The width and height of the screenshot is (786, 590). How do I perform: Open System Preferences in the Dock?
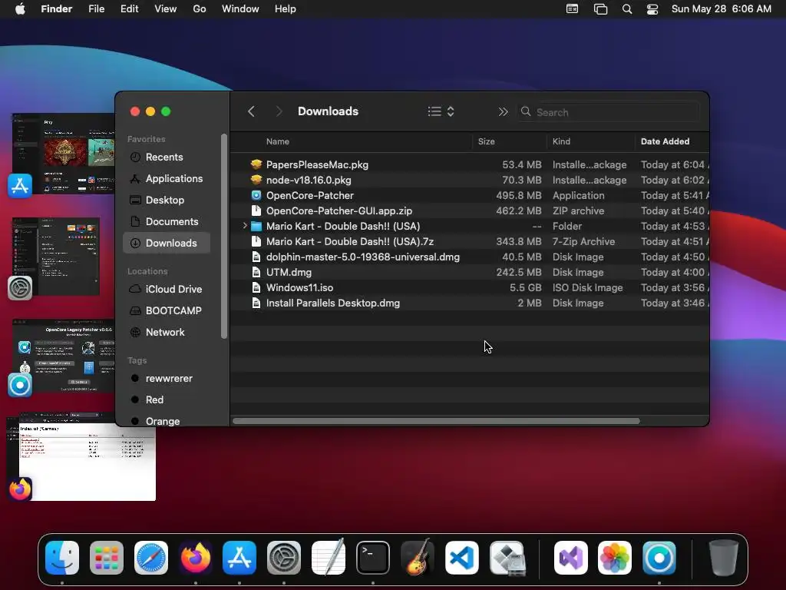pyautogui.click(x=284, y=558)
